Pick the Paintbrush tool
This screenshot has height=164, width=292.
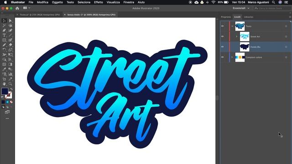coord(10,40)
